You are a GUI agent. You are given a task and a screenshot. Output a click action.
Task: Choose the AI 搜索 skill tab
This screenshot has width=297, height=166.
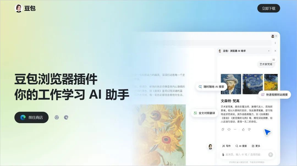pyautogui.click(x=241, y=146)
